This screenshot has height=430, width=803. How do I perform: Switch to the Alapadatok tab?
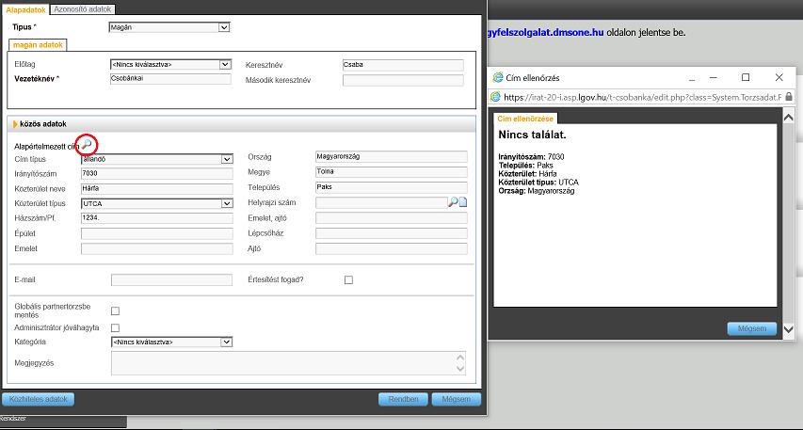[25, 9]
